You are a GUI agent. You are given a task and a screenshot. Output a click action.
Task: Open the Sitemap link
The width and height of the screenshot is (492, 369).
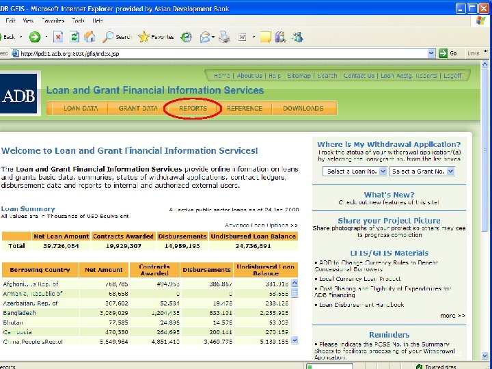point(299,76)
